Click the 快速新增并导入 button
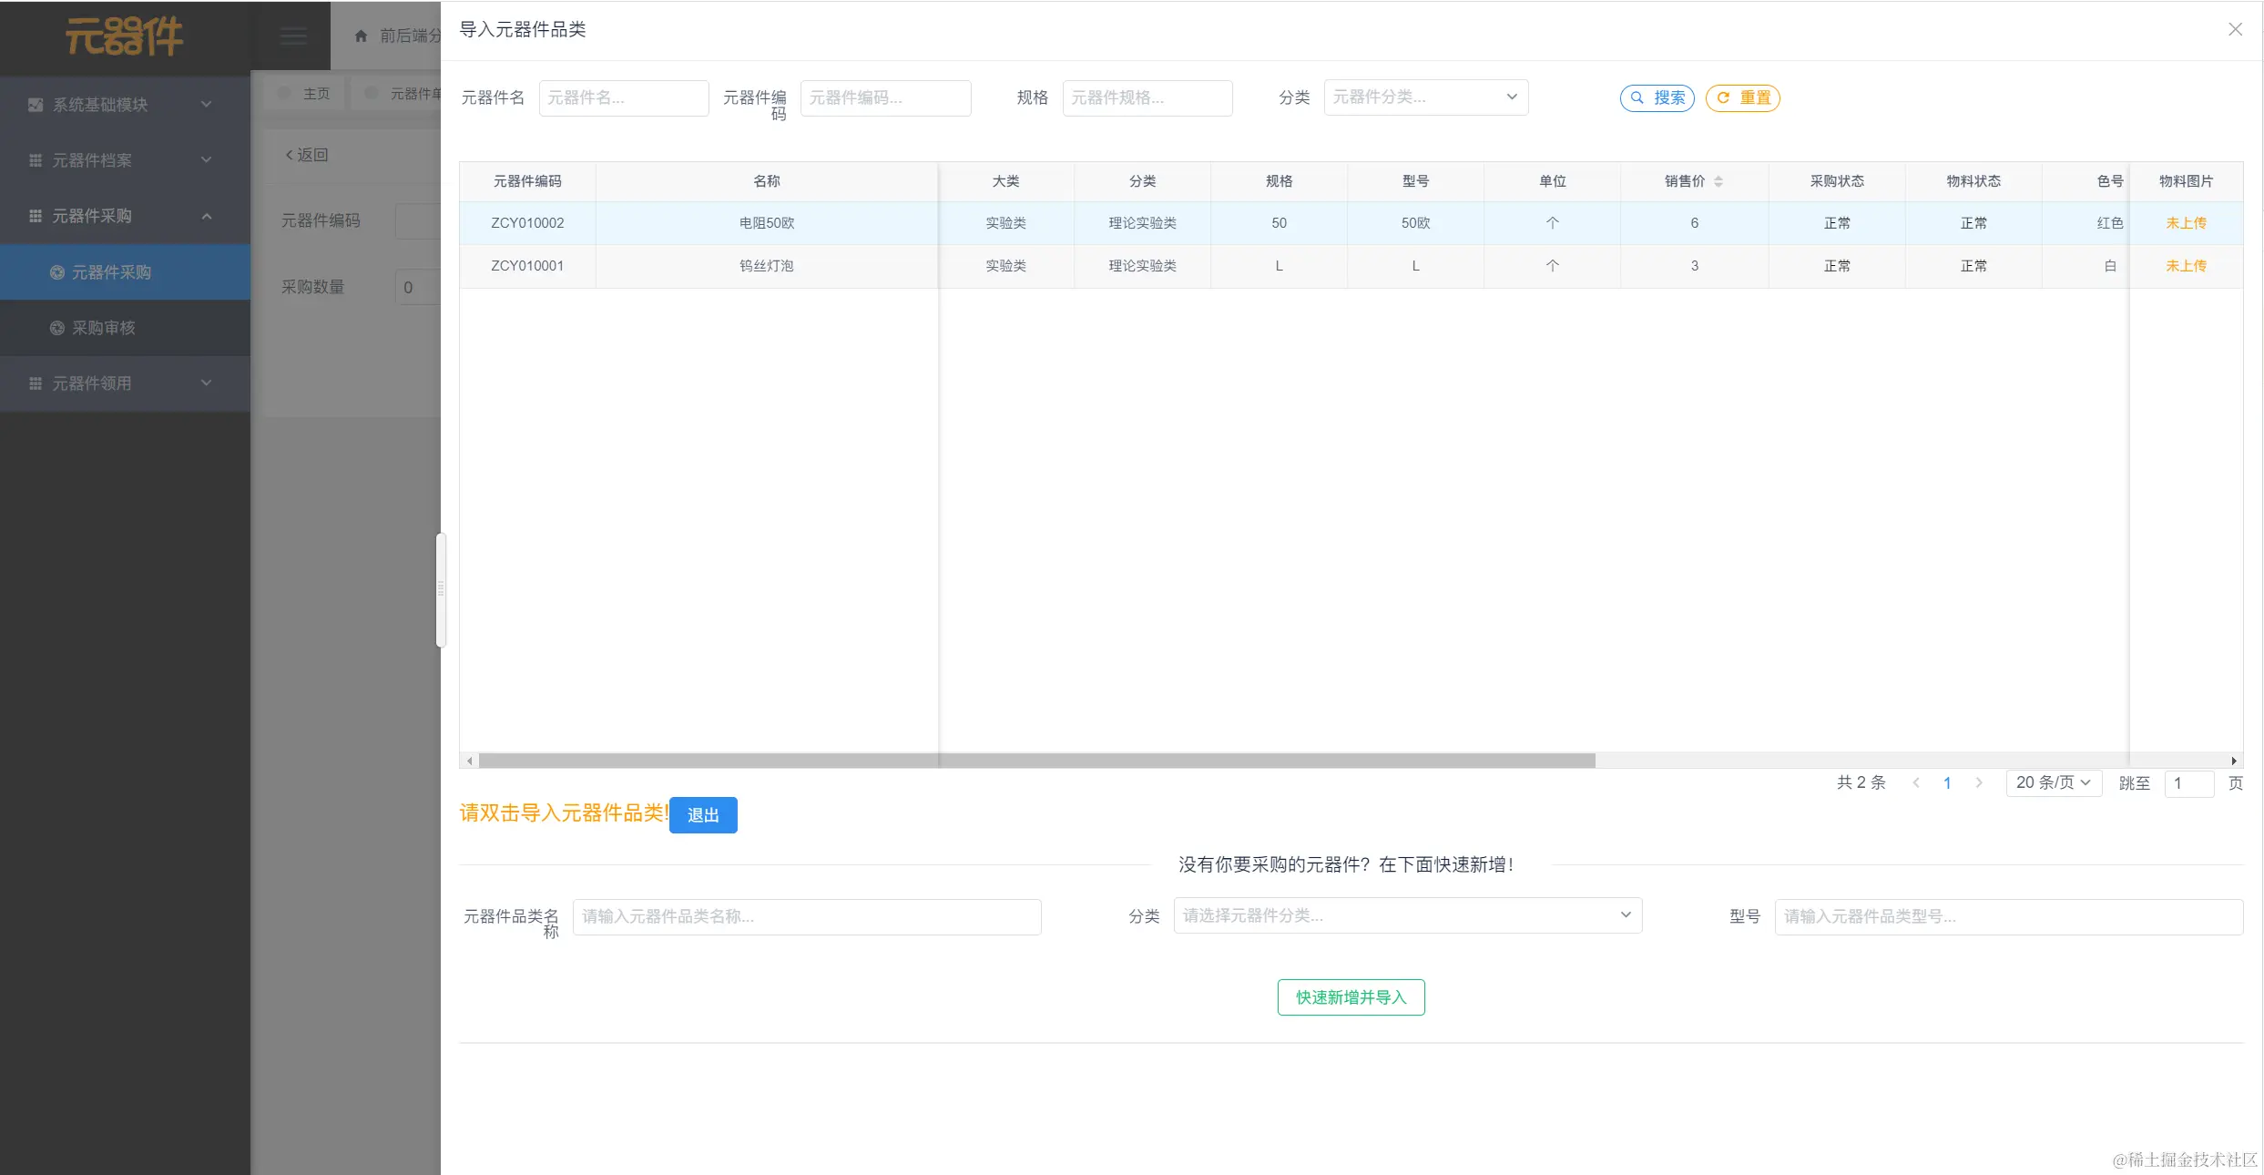Viewport: 2264px width, 1175px height. [x=1351, y=997]
